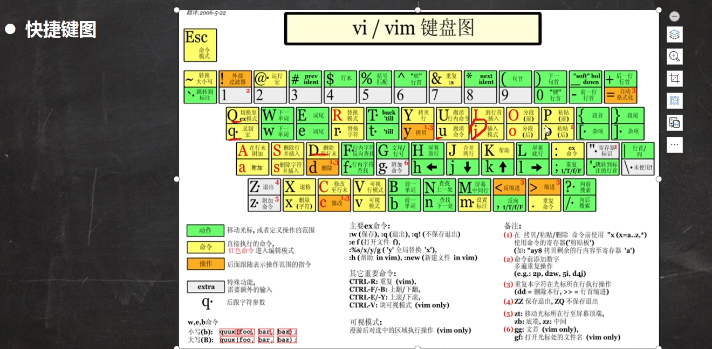Click the 备注 heading text

[x=512, y=226]
